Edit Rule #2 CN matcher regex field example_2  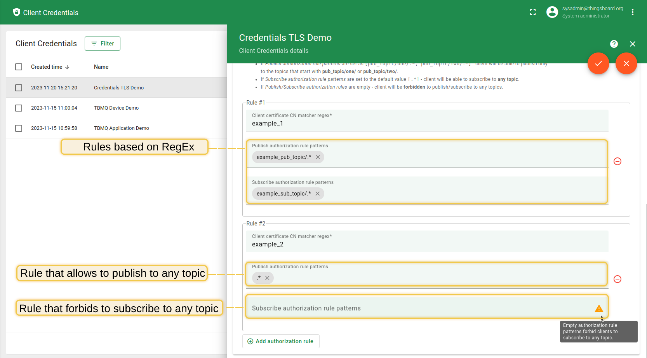pyautogui.click(x=427, y=241)
